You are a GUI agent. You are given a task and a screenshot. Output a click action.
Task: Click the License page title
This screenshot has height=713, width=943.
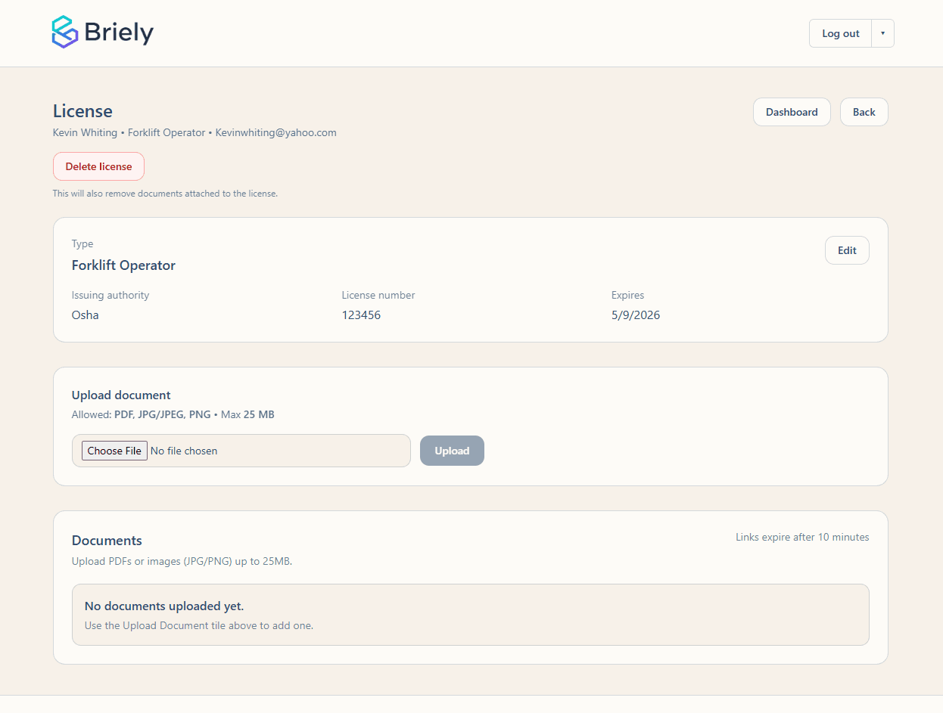pyautogui.click(x=82, y=111)
